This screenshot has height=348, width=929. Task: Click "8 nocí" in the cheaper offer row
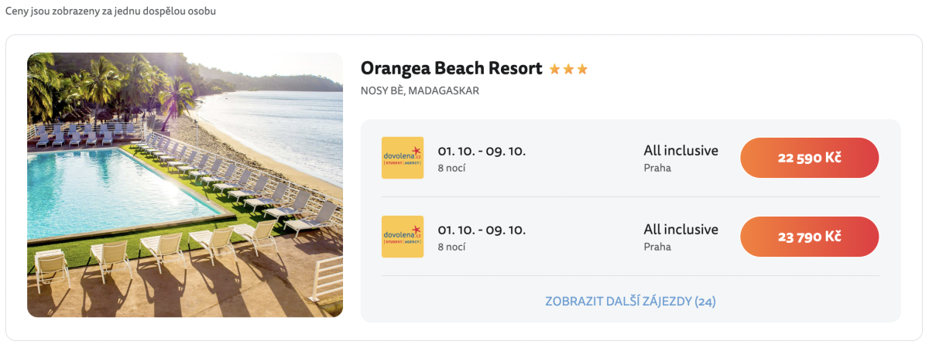point(451,168)
